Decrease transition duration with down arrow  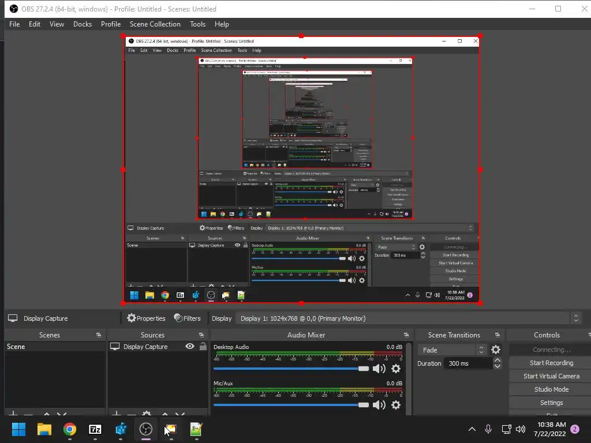tap(497, 366)
